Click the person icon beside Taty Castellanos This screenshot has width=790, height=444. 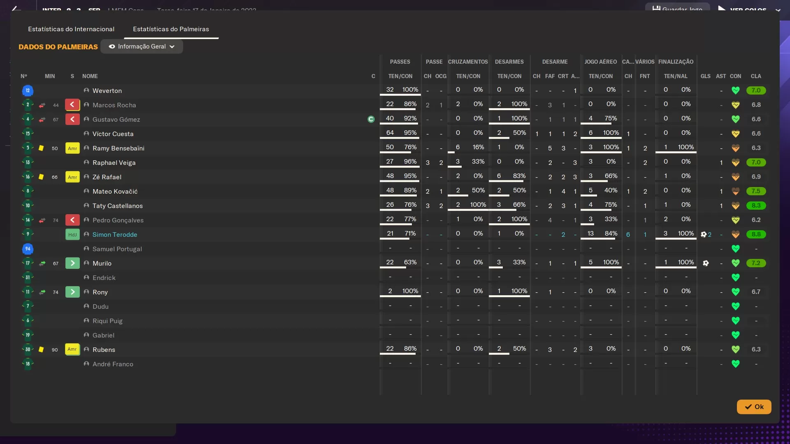[x=86, y=206]
